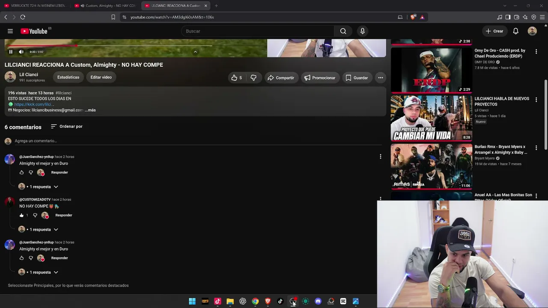The height and width of the screenshot is (308, 548).
Task: Open the CAMBIAR MI VIDA video thumbnail
Action: tap(432, 118)
